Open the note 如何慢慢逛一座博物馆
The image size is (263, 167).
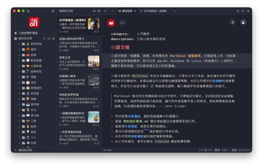79,26
